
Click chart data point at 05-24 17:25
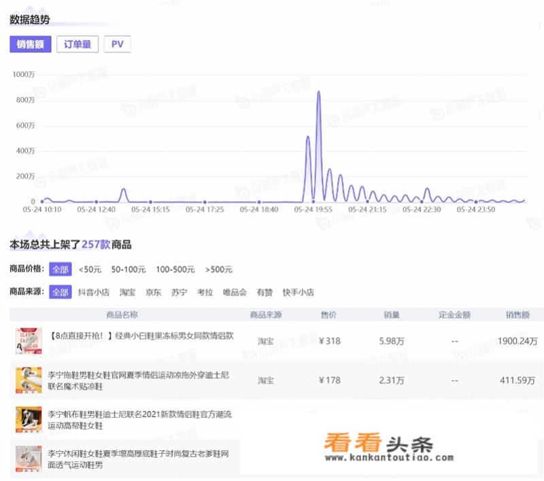pos(205,202)
